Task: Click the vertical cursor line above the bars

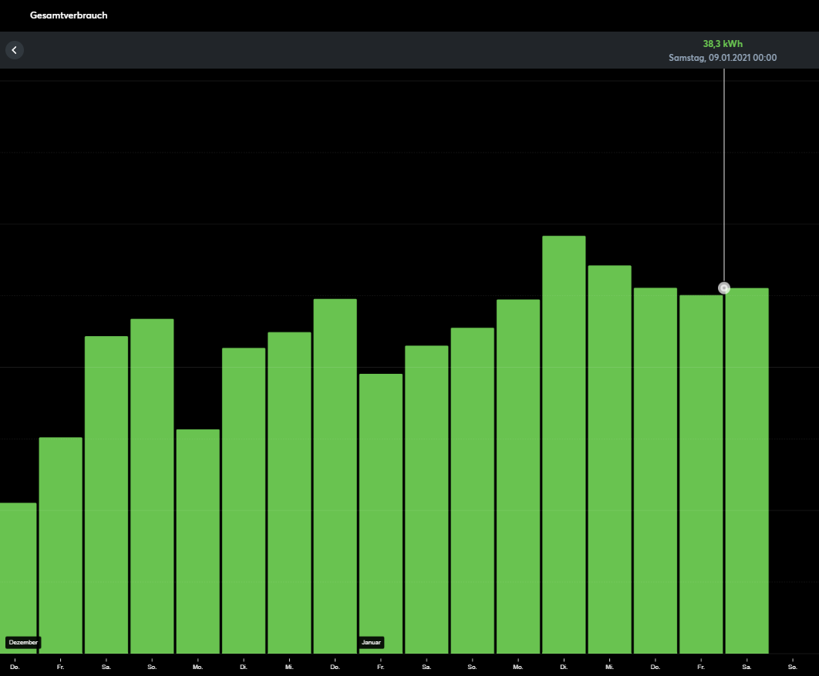Action: (x=724, y=177)
